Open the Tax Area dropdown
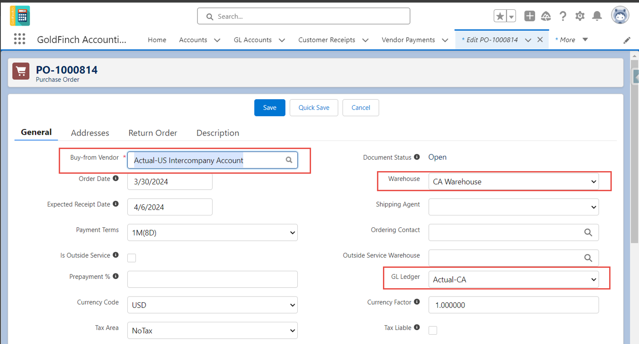Viewport: 639px width, 344px height. (212, 330)
